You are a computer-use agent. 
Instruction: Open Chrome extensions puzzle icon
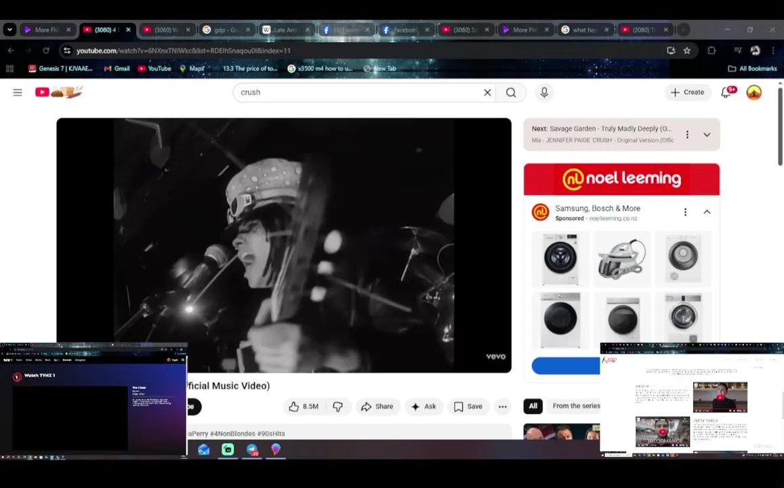tap(711, 51)
